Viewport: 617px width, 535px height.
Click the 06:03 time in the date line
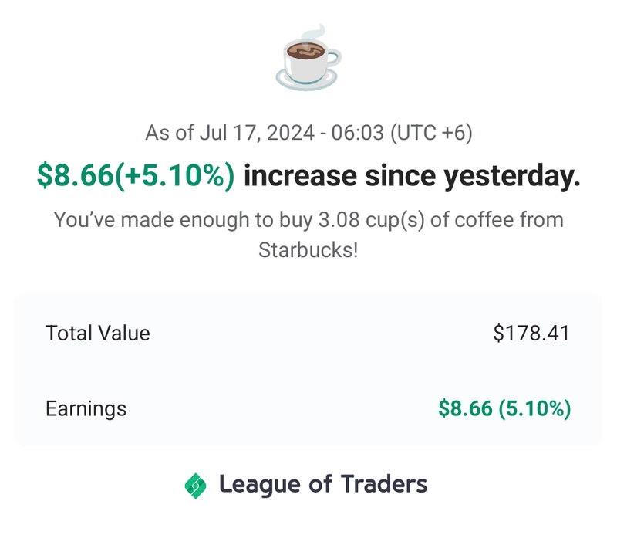[x=357, y=133]
